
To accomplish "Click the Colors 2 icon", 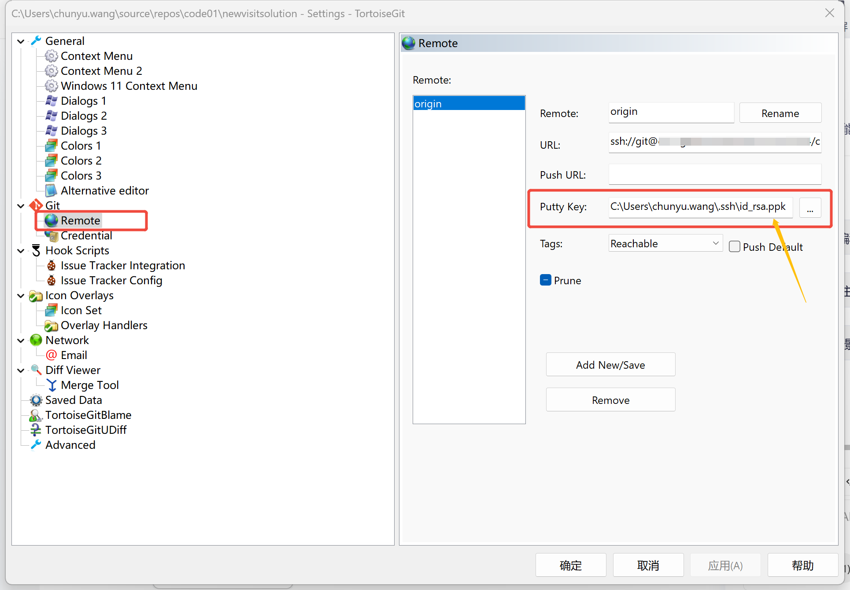I will pyautogui.click(x=52, y=161).
